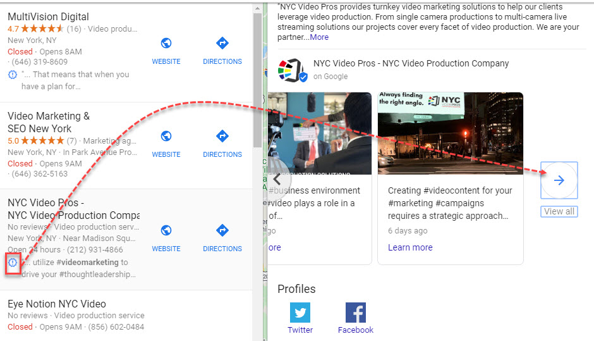This screenshot has width=594, height=341.
Task: Click NYC Video Pros logo avatar
Action: point(292,70)
